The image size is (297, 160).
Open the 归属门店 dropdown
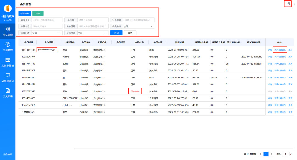coord(47,33)
